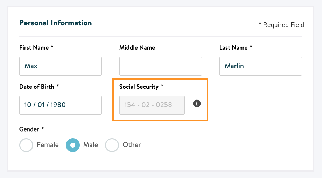Click the Middle Name label
322x178 pixels.
[137, 47]
